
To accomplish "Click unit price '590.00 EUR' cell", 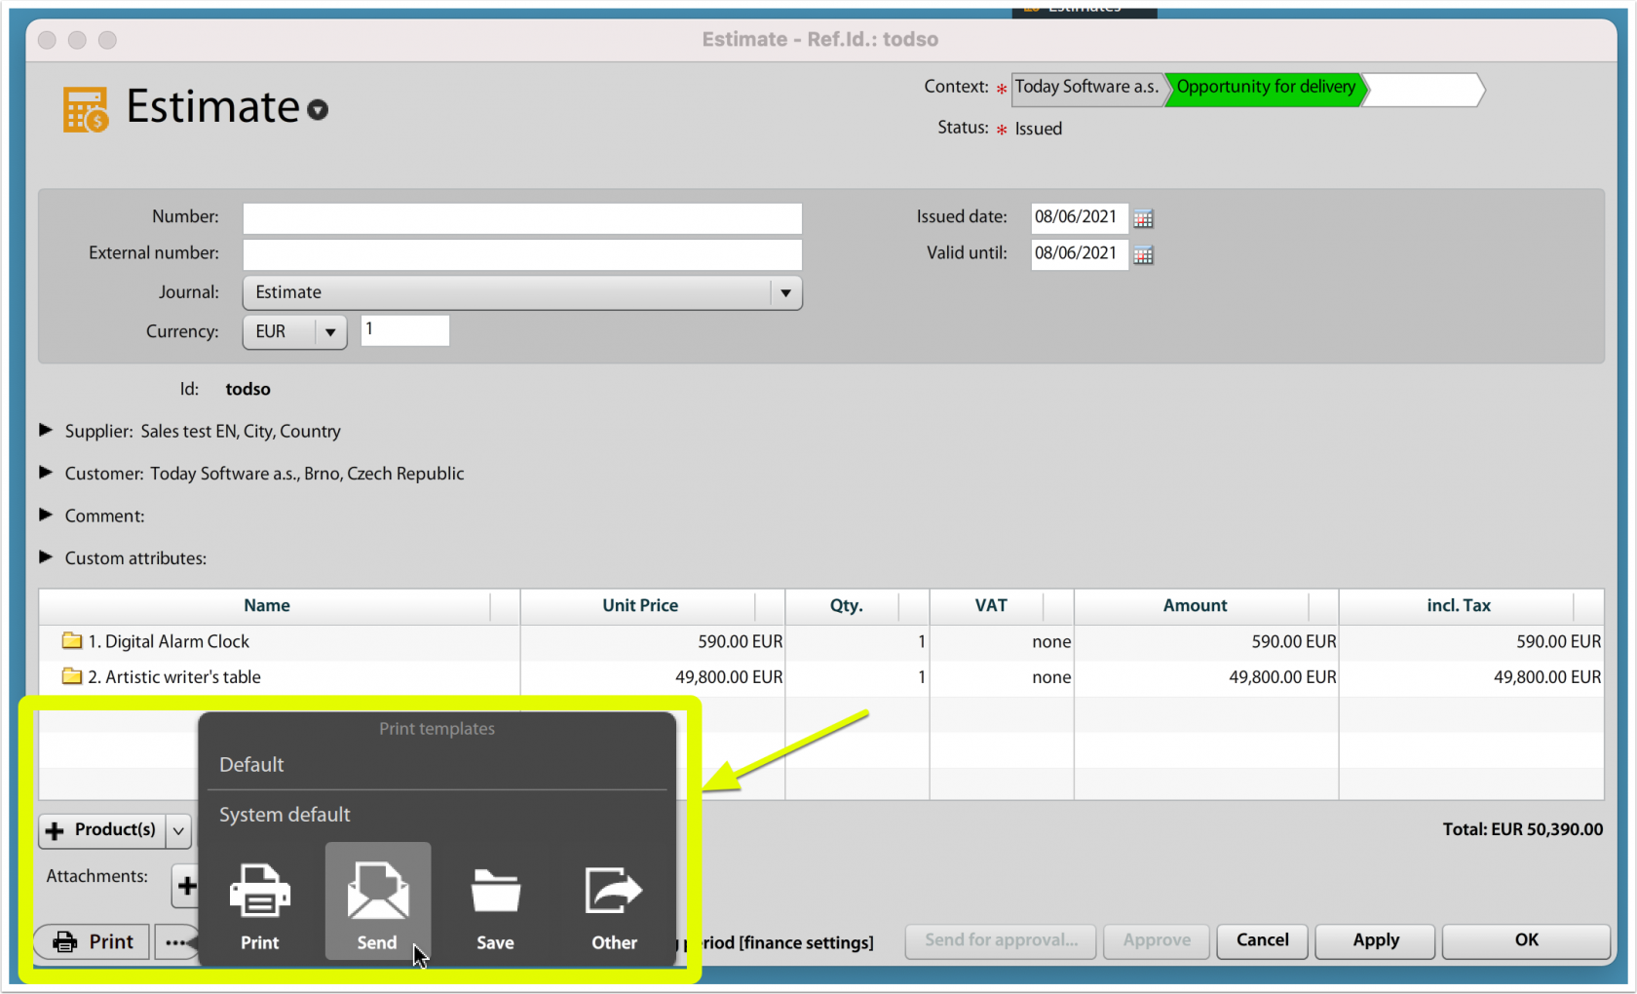I will point(741,641).
